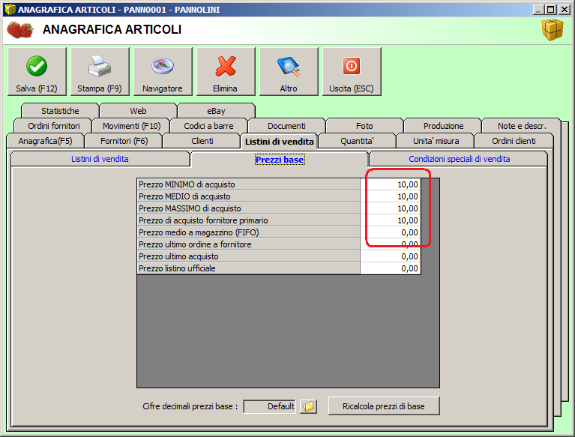Select the Prezzi base sub-tab

(x=280, y=160)
